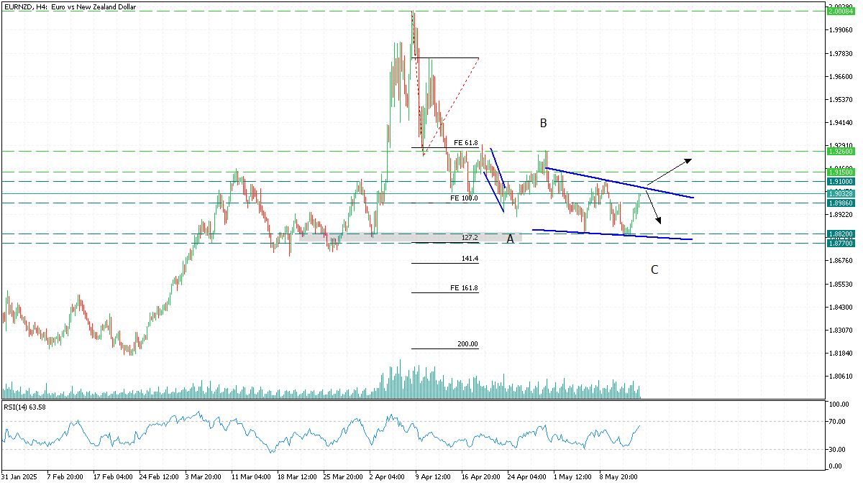
Task: Click the 1 May 12:00 date label
Action: (573, 477)
